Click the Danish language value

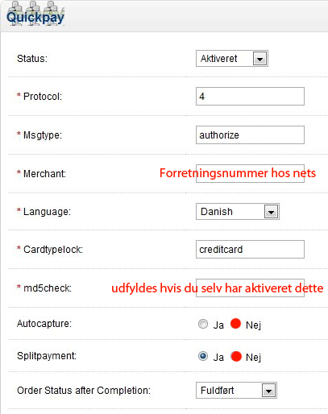[x=217, y=212]
